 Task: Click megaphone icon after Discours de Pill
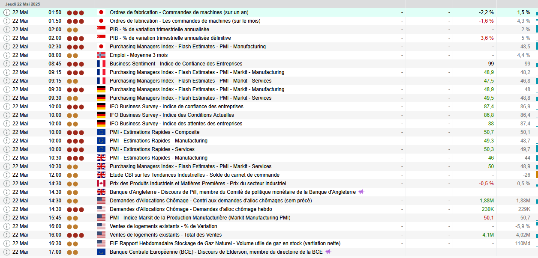pos(361,192)
